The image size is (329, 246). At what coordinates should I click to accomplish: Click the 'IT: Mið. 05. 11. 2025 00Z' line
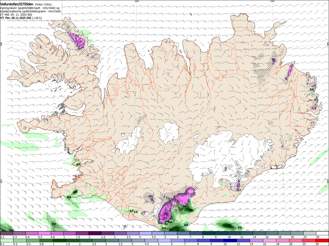pos(16,15)
